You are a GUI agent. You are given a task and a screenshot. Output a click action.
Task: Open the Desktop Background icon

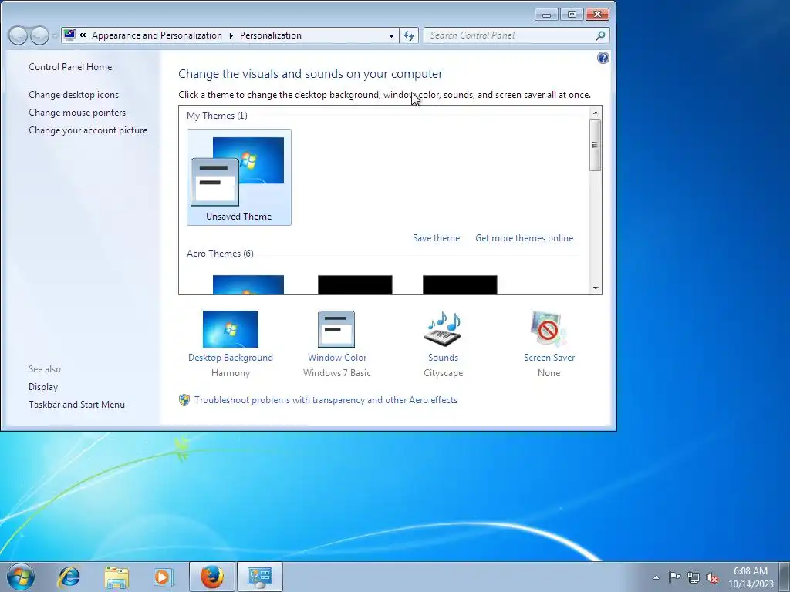[230, 328]
